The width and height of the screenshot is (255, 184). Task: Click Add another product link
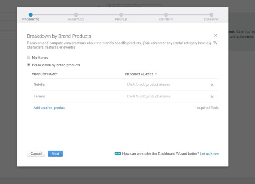(x=50, y=107)
